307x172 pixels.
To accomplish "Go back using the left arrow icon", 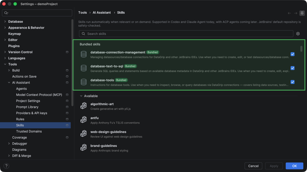I will pos(289,13).
